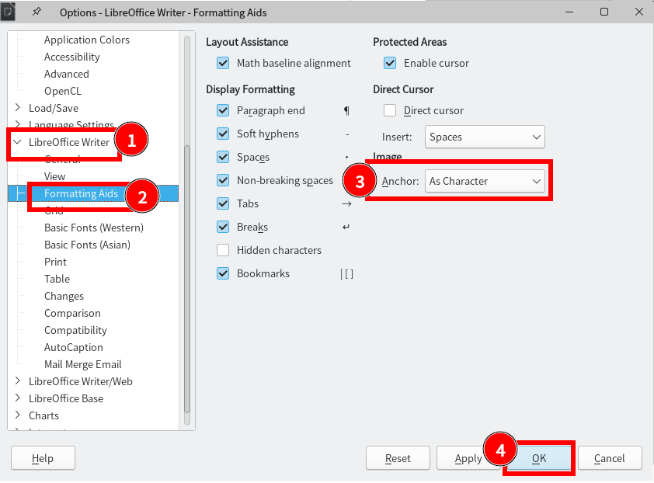Image resolution: width=654 pixels, height=483 pixels.
Task: Toggle Enable cursor checkbox
Action: (390, 64)
